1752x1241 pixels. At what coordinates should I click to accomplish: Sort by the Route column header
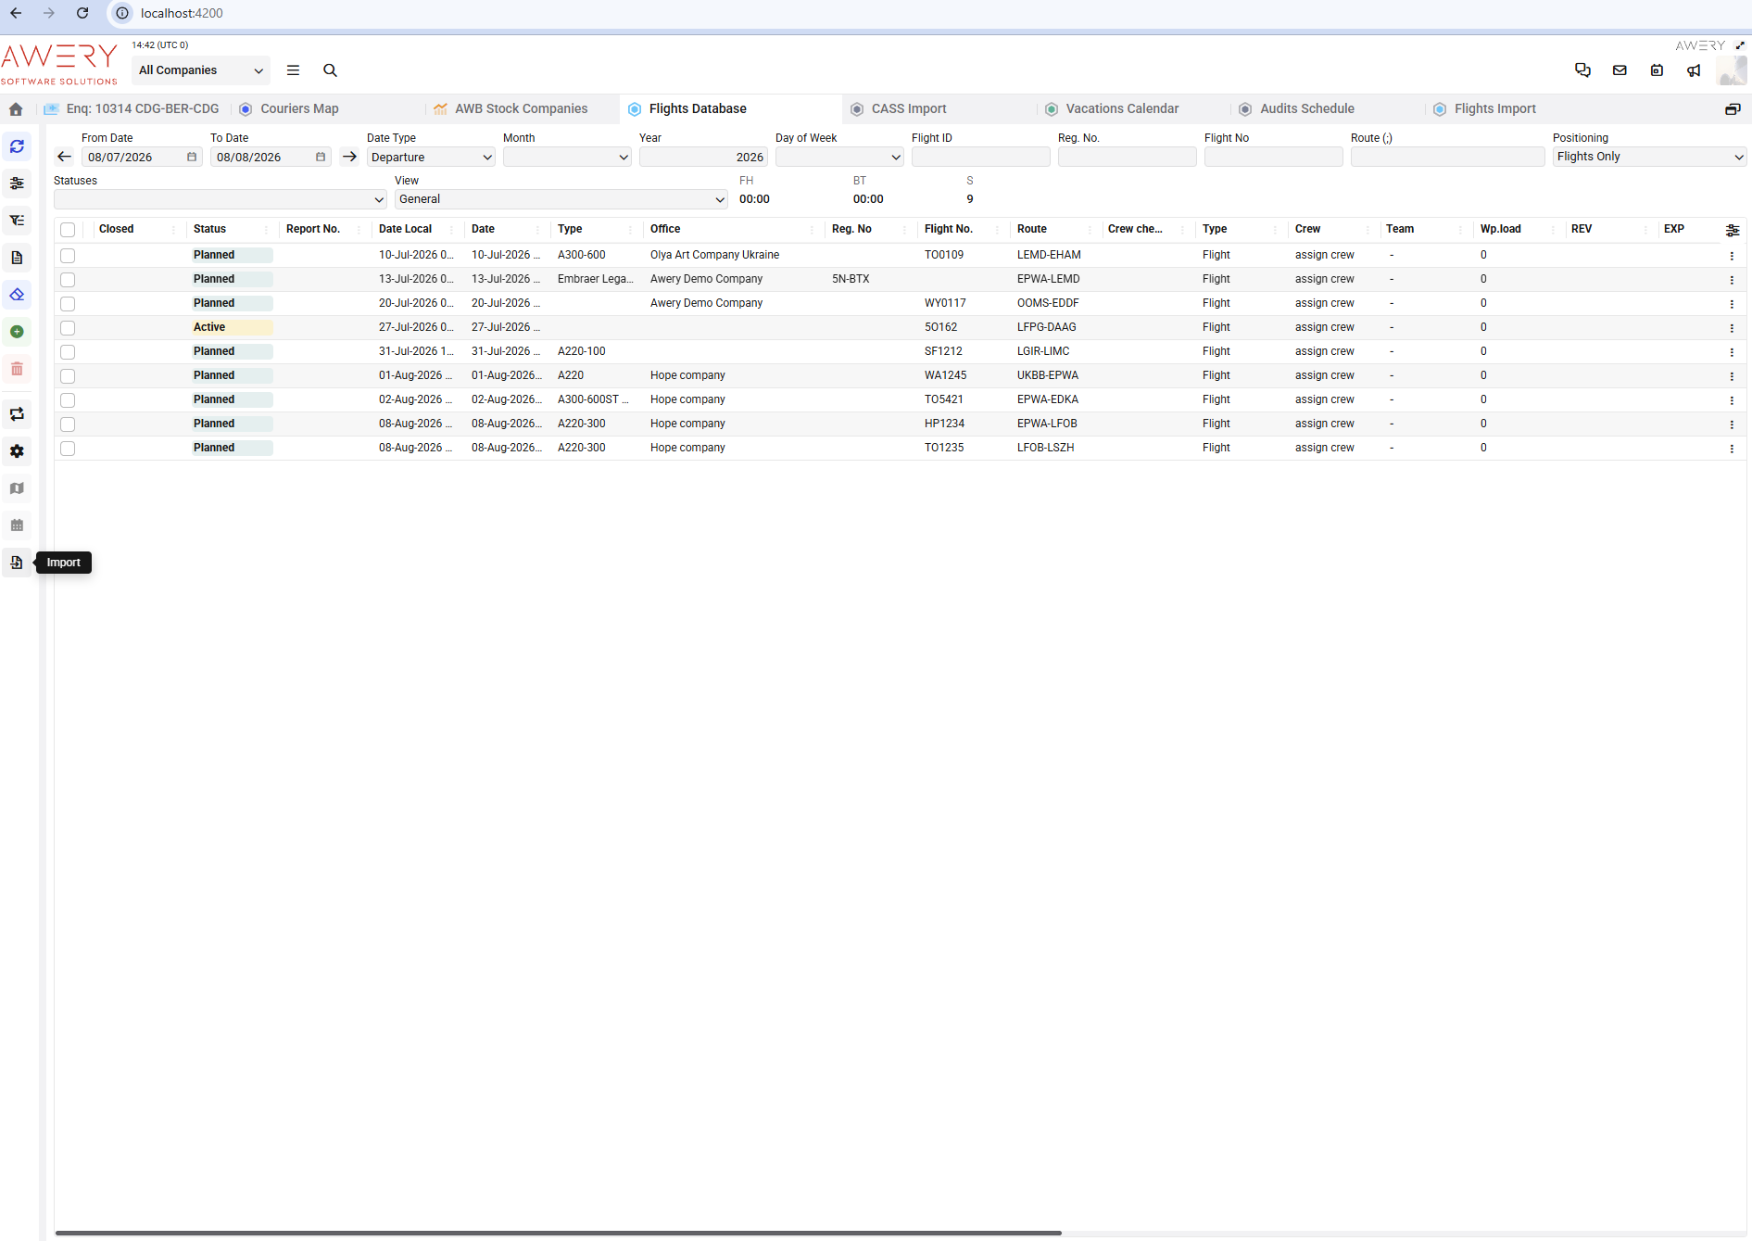click(x=1032, y=229)
